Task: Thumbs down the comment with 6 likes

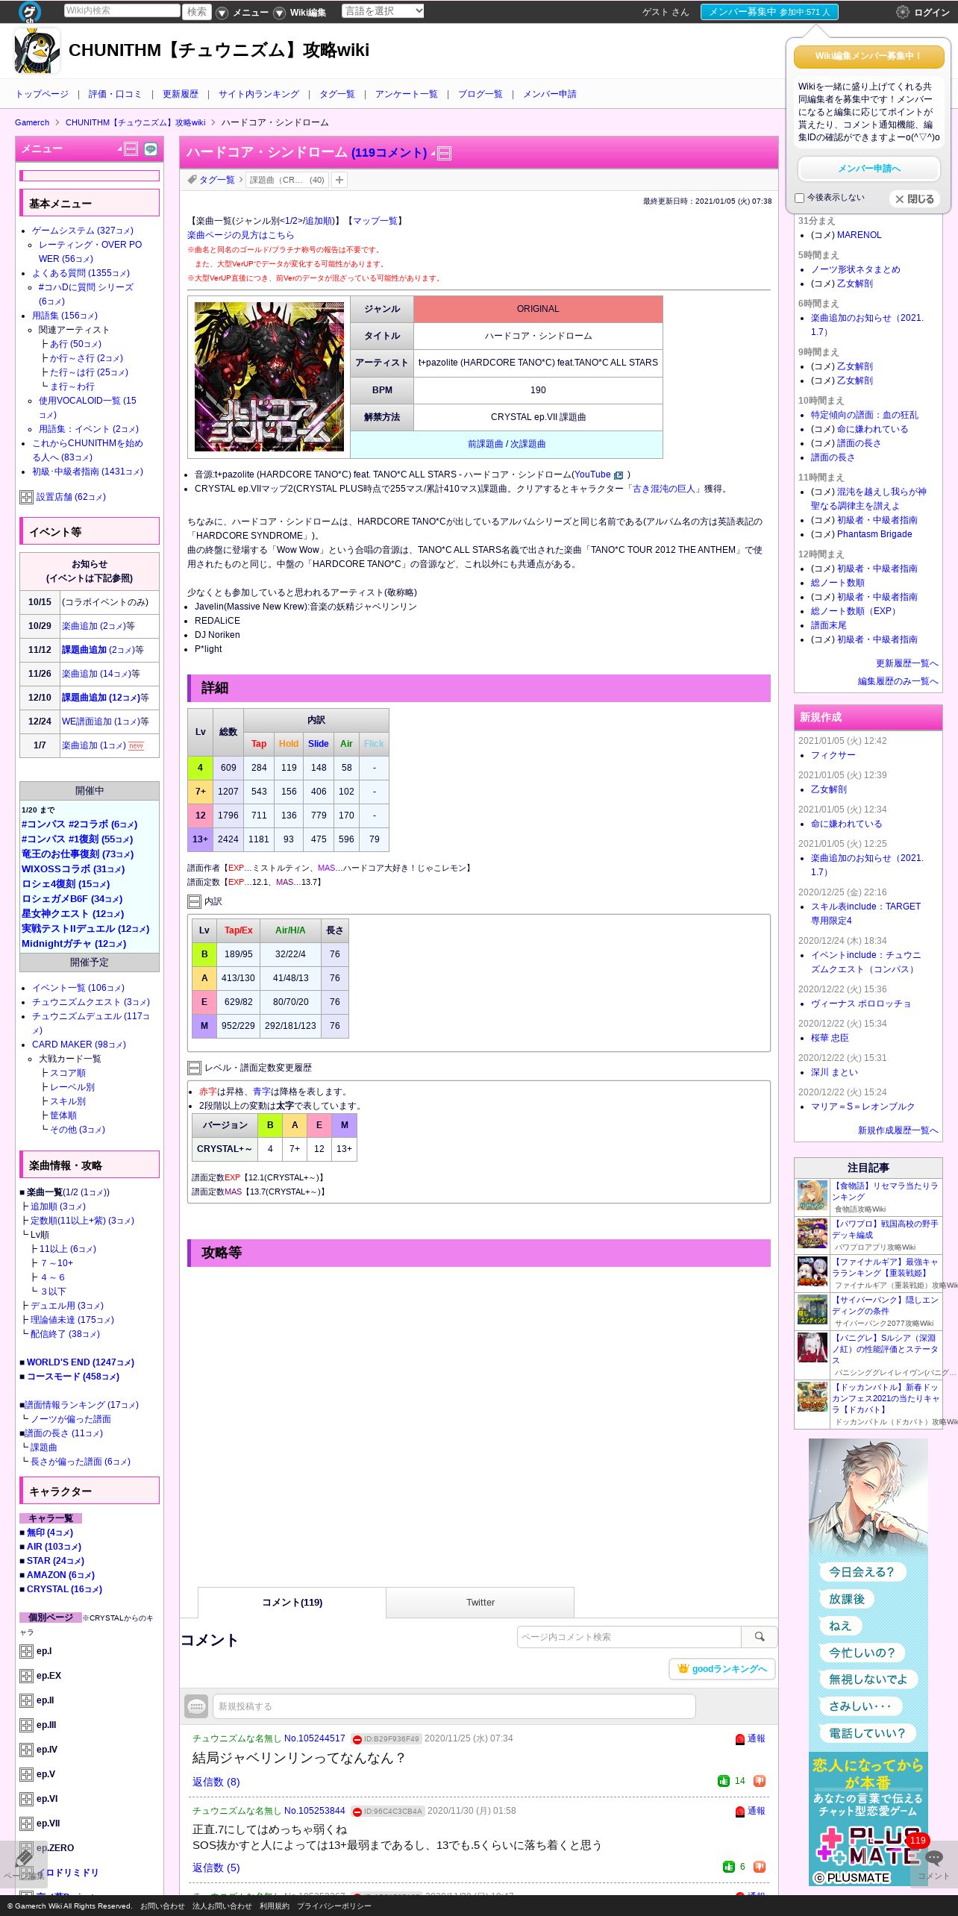Action: (760, 1867)
